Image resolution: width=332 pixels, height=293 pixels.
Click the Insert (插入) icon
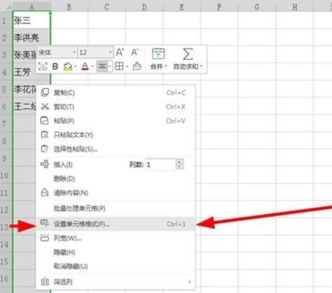45,164
